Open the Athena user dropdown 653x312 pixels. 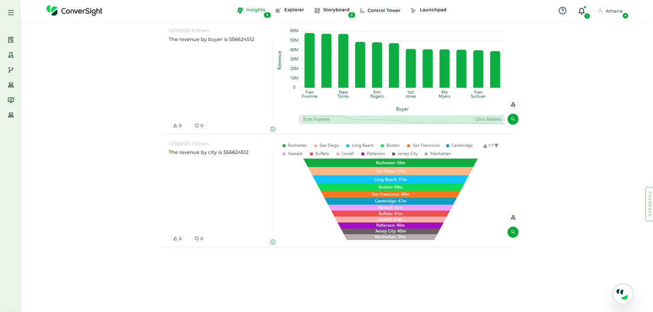click(x=611, y=11)
